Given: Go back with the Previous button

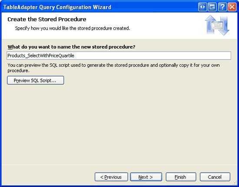Looking at the screenshot, I should [x=111, y=177].
